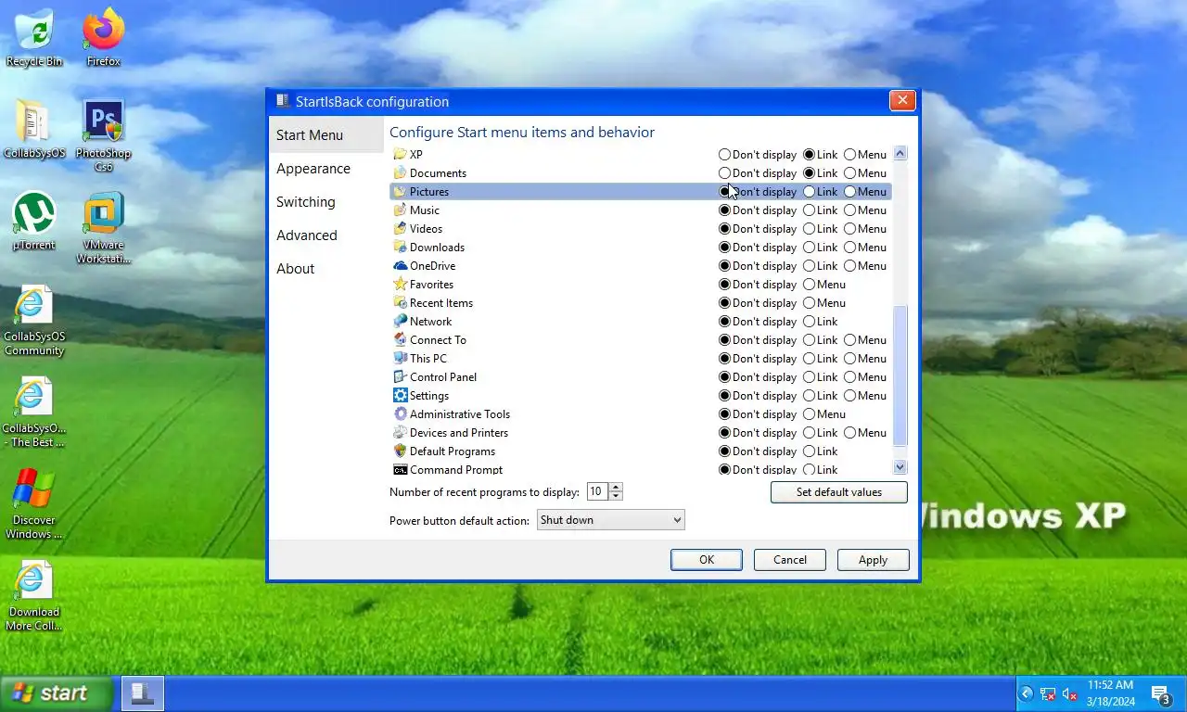Select the VMware Workstation desktop icon
This screenshot has width=1187, height=712.
(104, 228)
